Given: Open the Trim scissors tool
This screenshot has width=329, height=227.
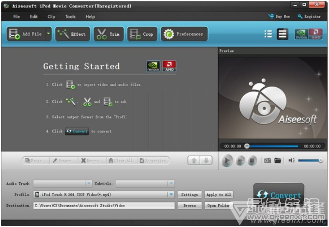Looking at the screenshot, I should (x=109, y=34).
